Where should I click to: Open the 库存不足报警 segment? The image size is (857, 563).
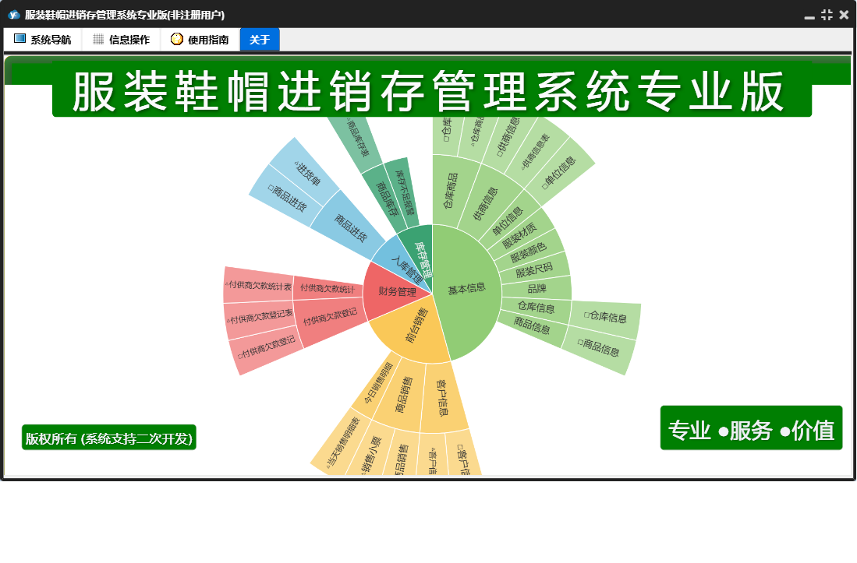(405, 192)
